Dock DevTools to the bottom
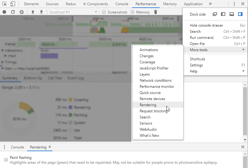This screenshot has height=168, width=248. tap(232, 14)
